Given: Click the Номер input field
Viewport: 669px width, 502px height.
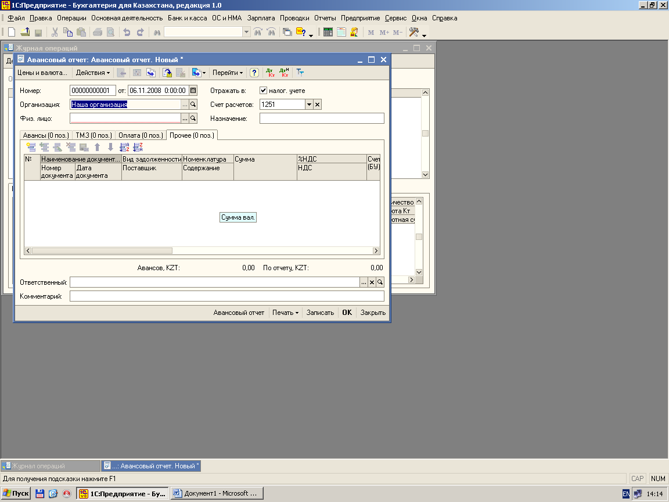Looking at the screenshot, I should tap(92, 91).
